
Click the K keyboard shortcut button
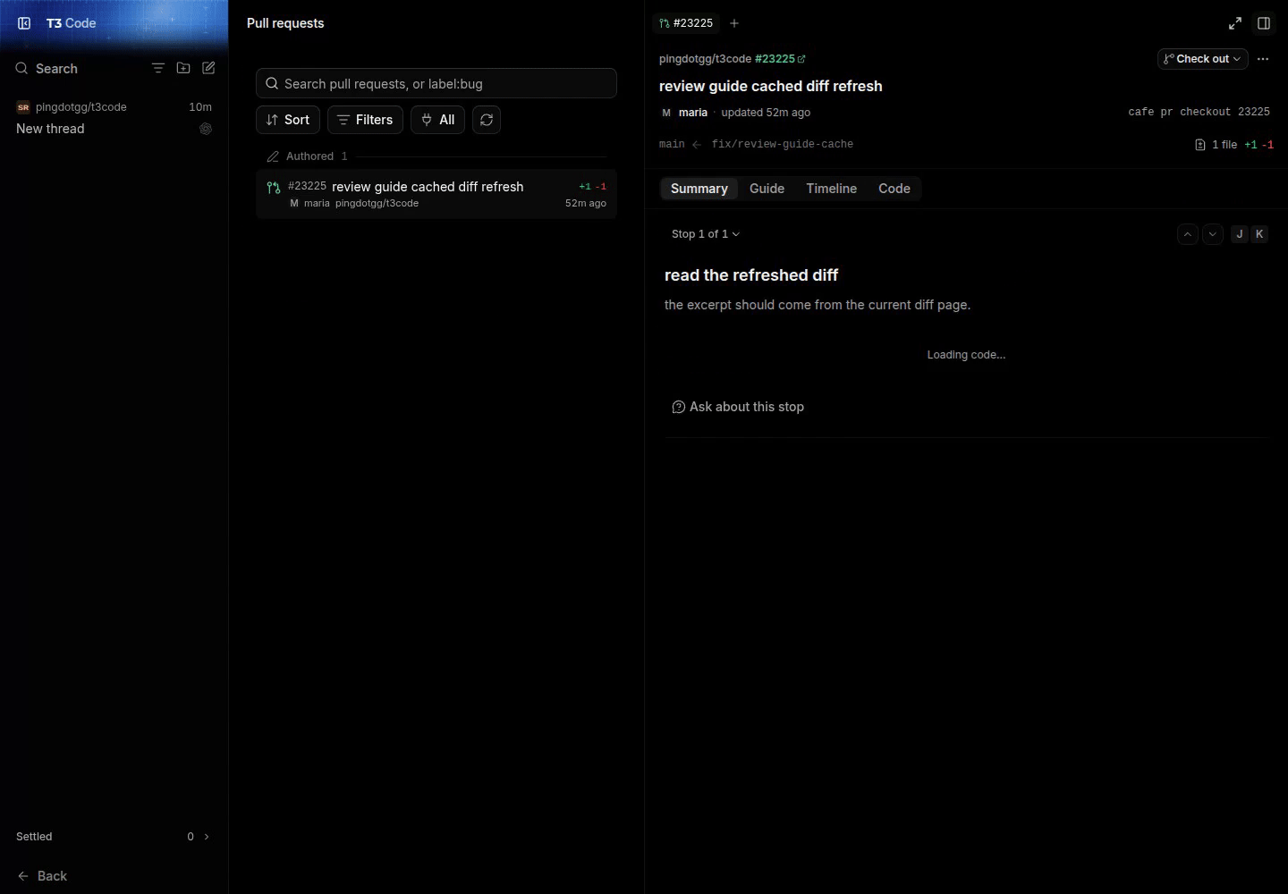coord(1259,234)
